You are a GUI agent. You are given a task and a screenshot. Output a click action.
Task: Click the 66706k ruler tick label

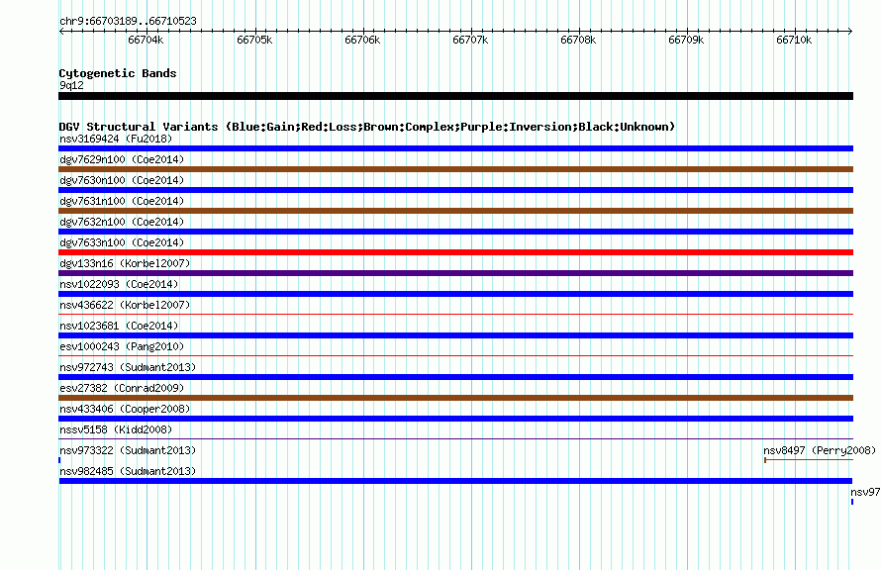[362, 40]
